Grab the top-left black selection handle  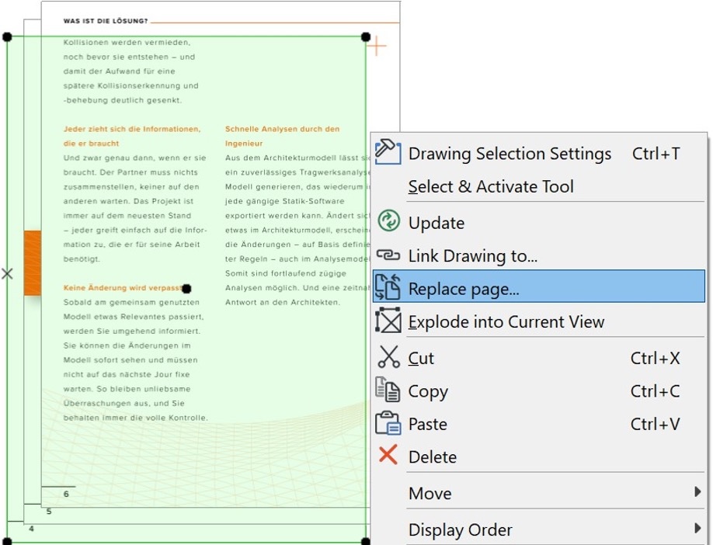tap(8, 36)
